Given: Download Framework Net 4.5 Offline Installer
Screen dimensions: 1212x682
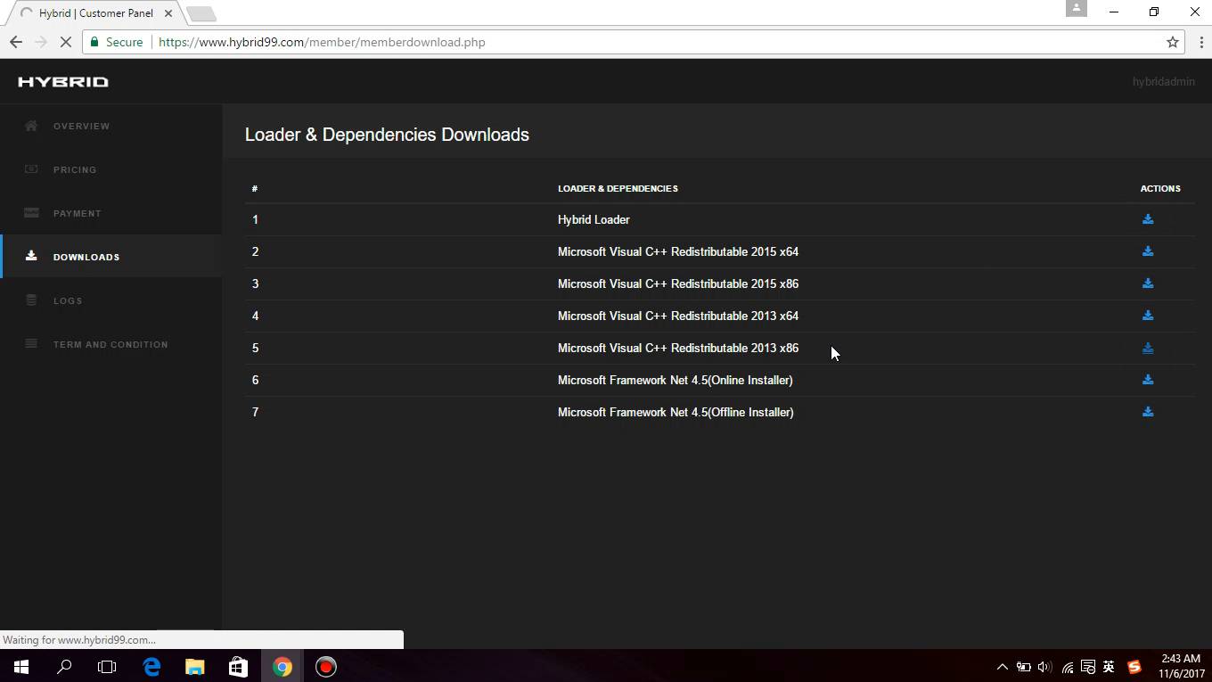Looking at the screenshot, I should click(x=1148, y=412).
